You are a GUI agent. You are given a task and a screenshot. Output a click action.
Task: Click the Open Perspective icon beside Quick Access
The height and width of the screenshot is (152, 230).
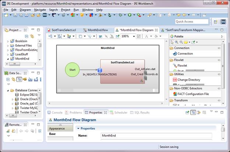216,22
